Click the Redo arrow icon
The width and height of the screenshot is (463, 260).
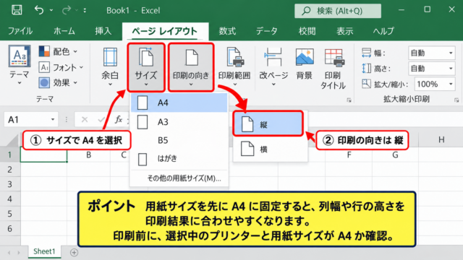click(x=67, y=10)
